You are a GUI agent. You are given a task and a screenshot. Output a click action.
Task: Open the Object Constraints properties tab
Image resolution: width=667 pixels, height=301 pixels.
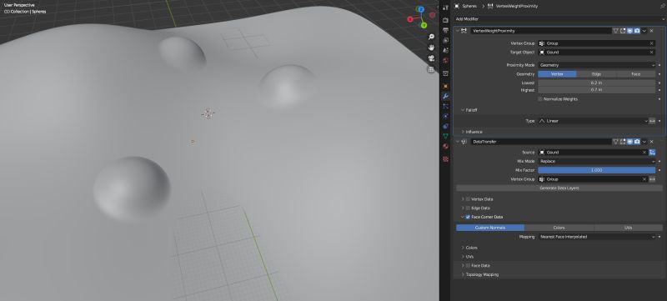pyautogui.click(x=445, y=126)
